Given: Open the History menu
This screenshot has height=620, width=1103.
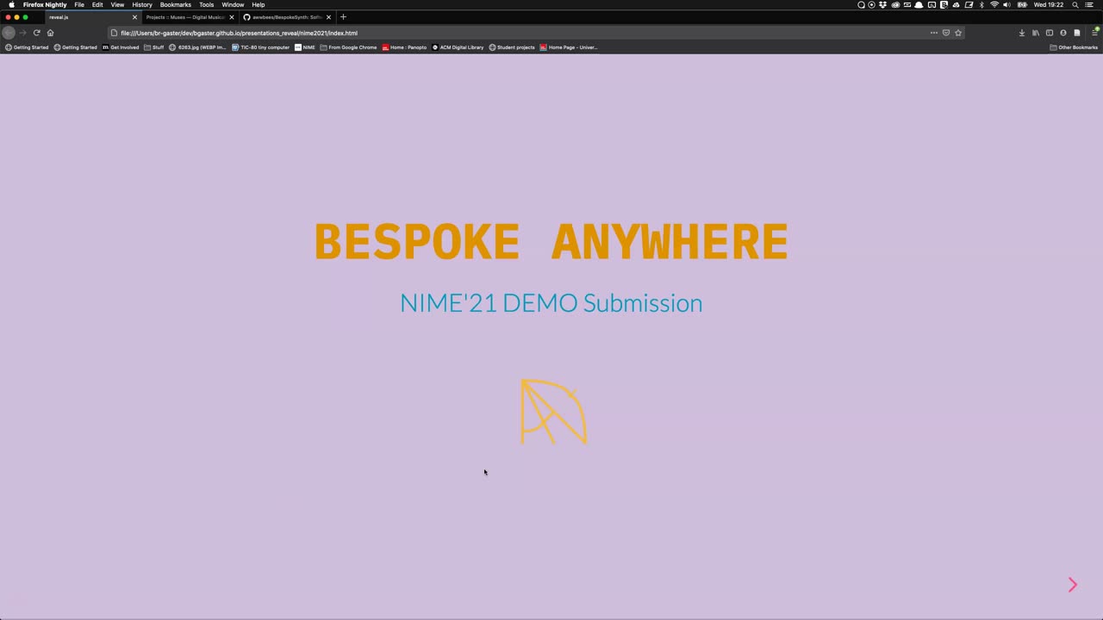Looking at the screenshot, I should [x=142, y=5].
